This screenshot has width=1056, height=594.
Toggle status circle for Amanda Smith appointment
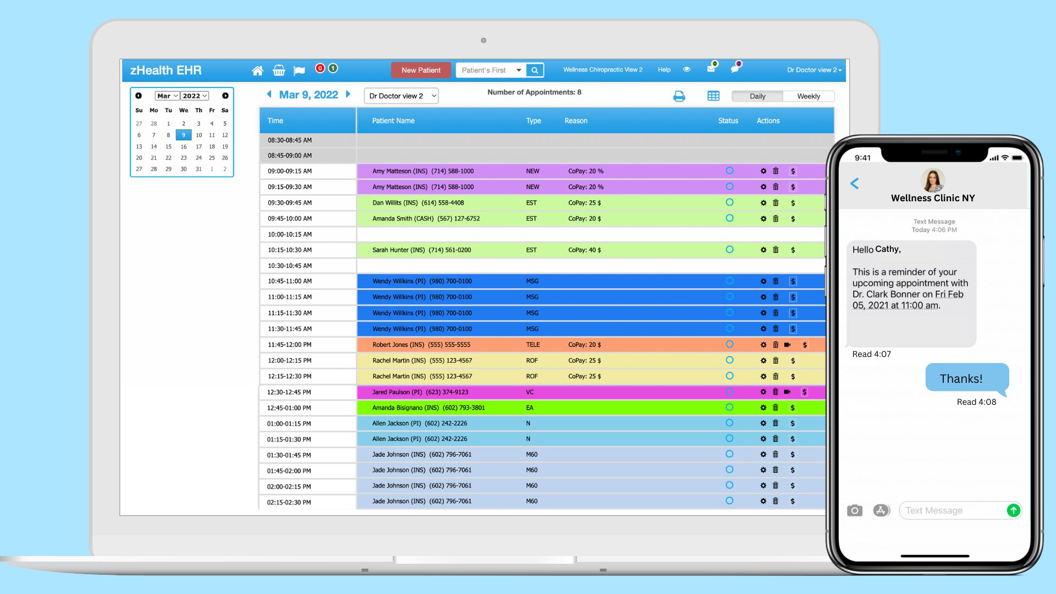point(729,218)
